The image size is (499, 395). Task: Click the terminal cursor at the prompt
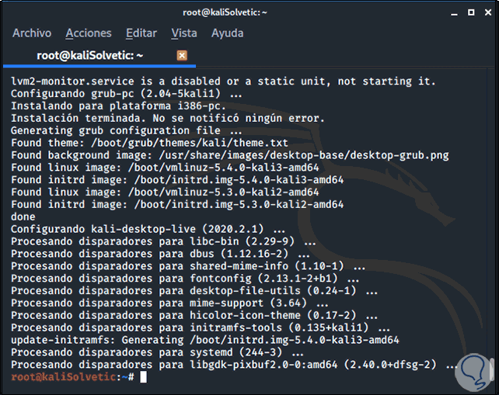tap(144, 377)
